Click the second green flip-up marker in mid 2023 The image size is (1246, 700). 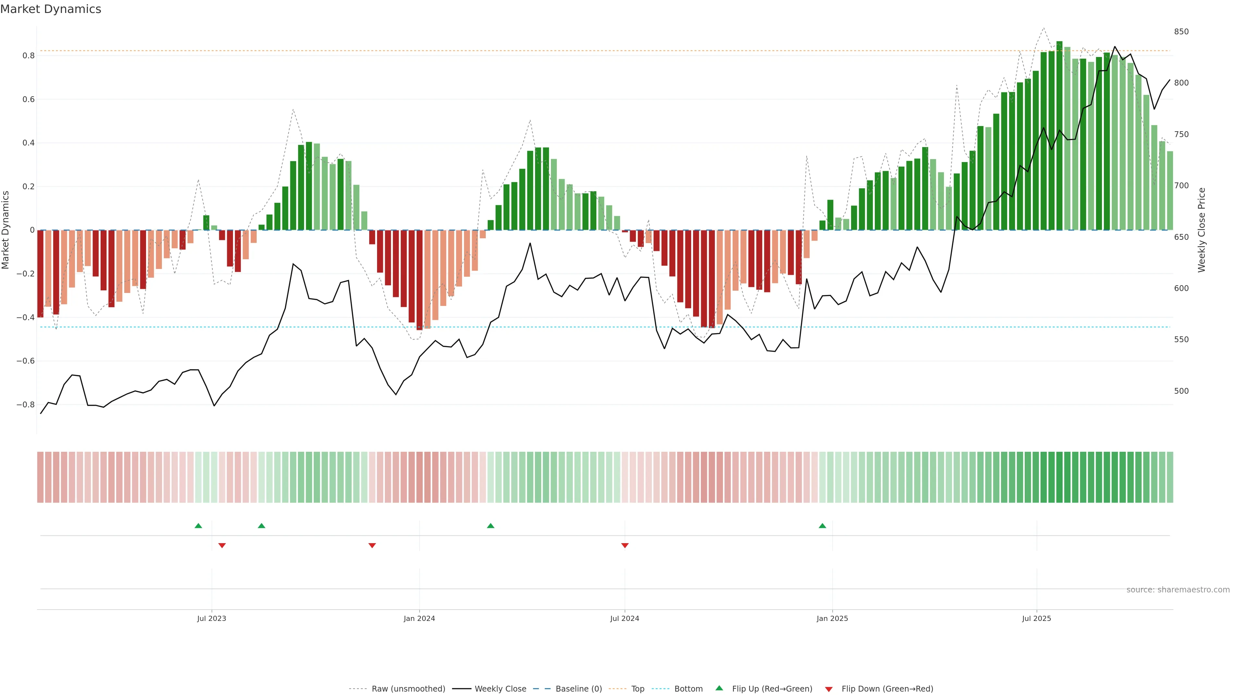(x=262, y=526)
